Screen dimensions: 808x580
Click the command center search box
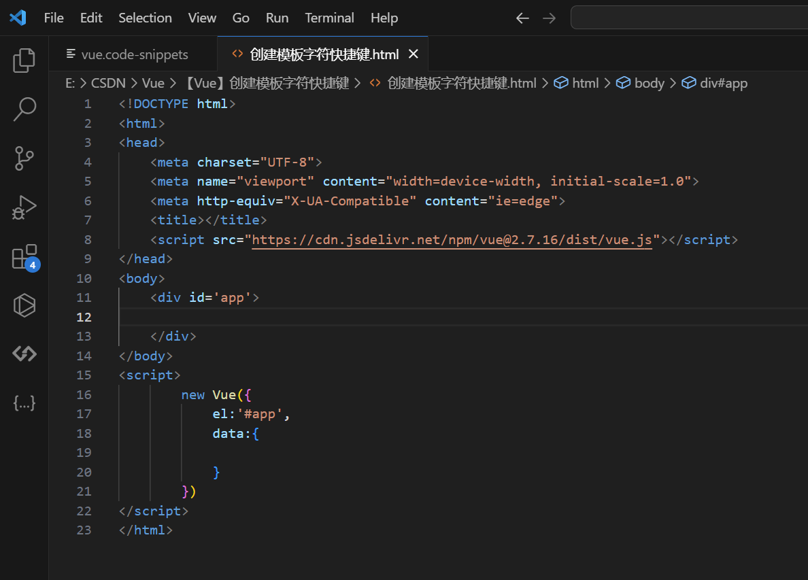[x=690, y=18]
